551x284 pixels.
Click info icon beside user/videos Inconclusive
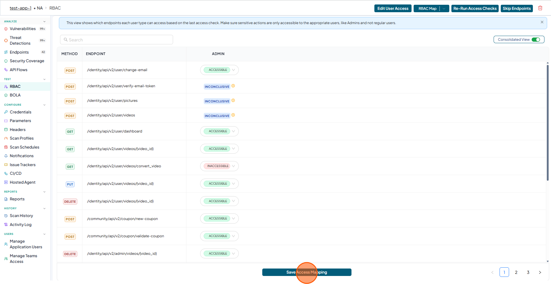click(233, 115)
